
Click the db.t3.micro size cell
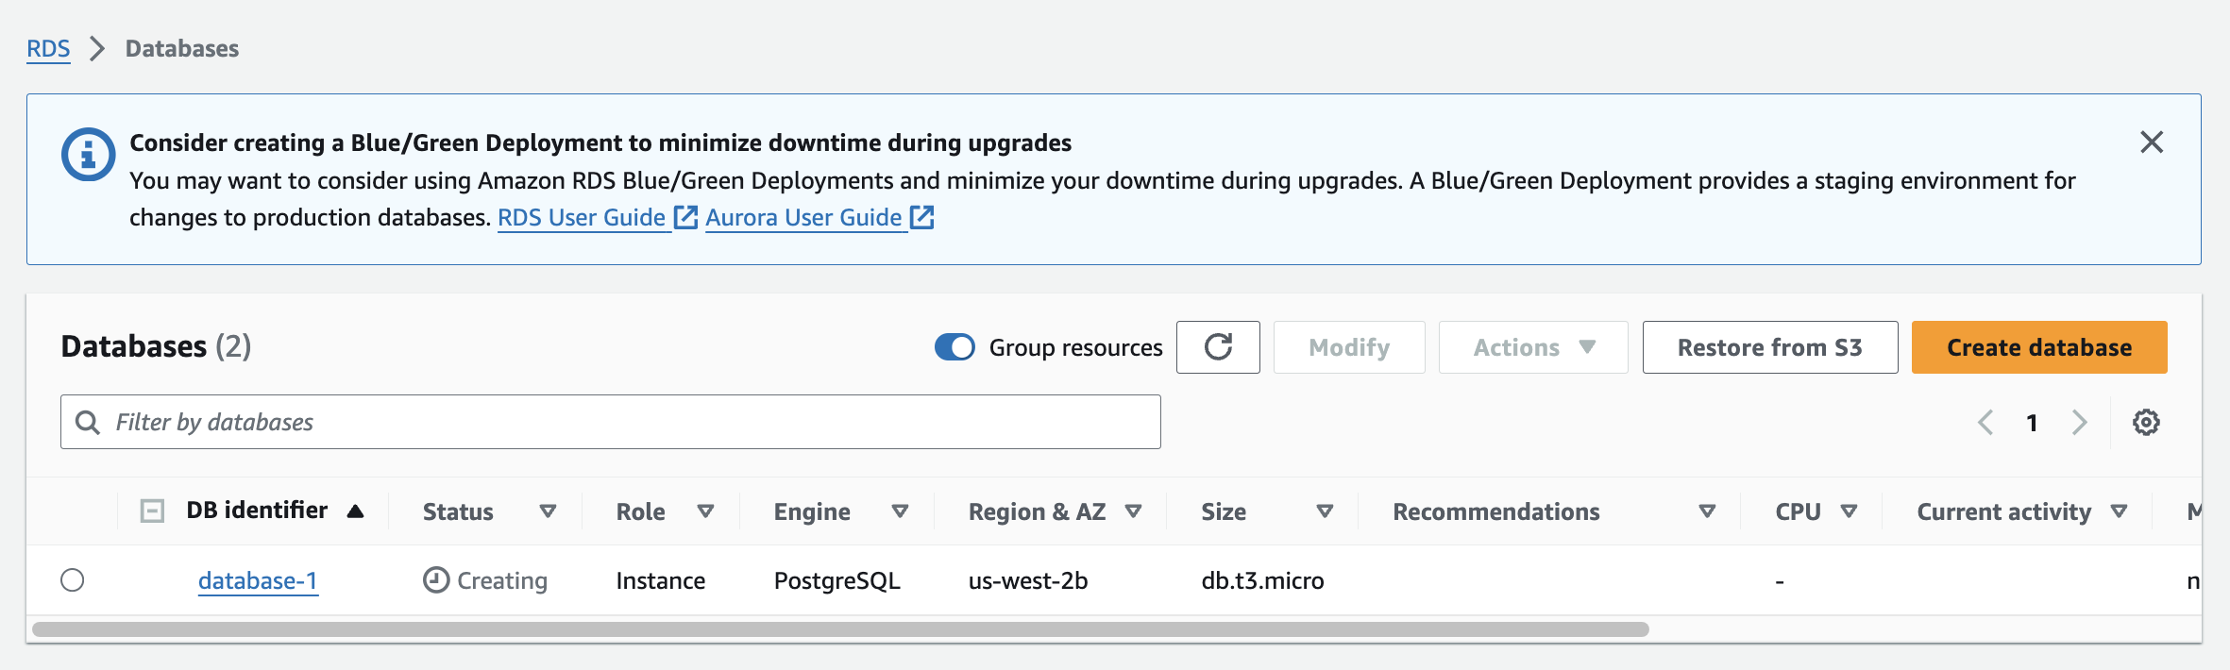[x=1262, y=580]
